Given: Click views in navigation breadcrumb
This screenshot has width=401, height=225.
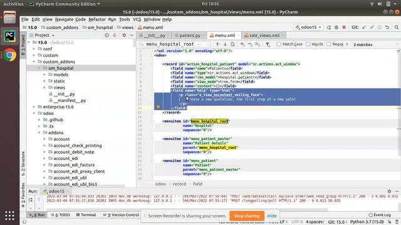Looking at the screenshot, I should click(x=128, y=27).
